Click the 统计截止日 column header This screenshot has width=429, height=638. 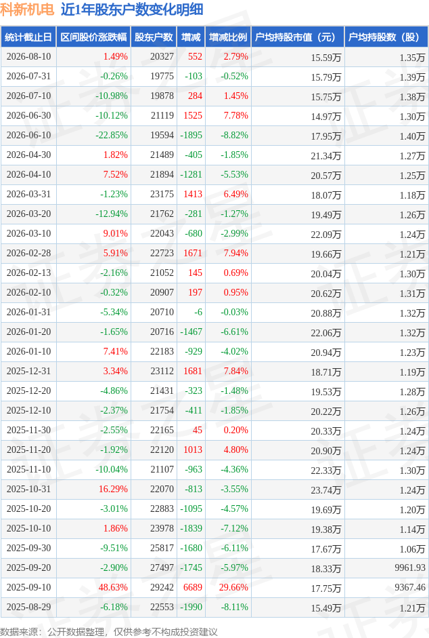pyautogui.click(x=28, y=37)
